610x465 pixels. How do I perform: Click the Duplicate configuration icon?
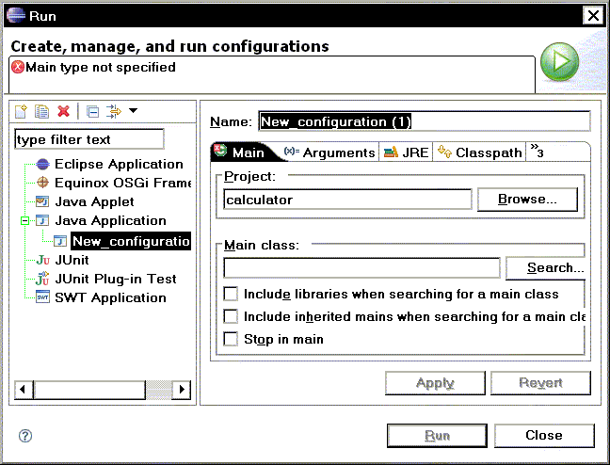[41, 111]
